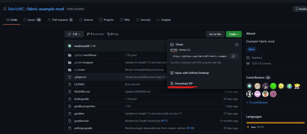Open the + 13 contributors link

pyautogui.click(x=257, y=102)
